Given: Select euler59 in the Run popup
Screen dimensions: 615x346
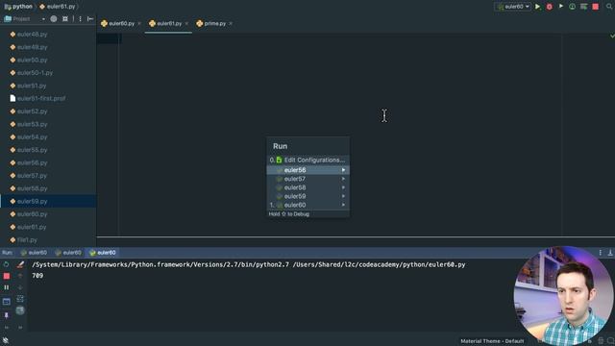Looking at the screenshot, I should coord(307,196).
